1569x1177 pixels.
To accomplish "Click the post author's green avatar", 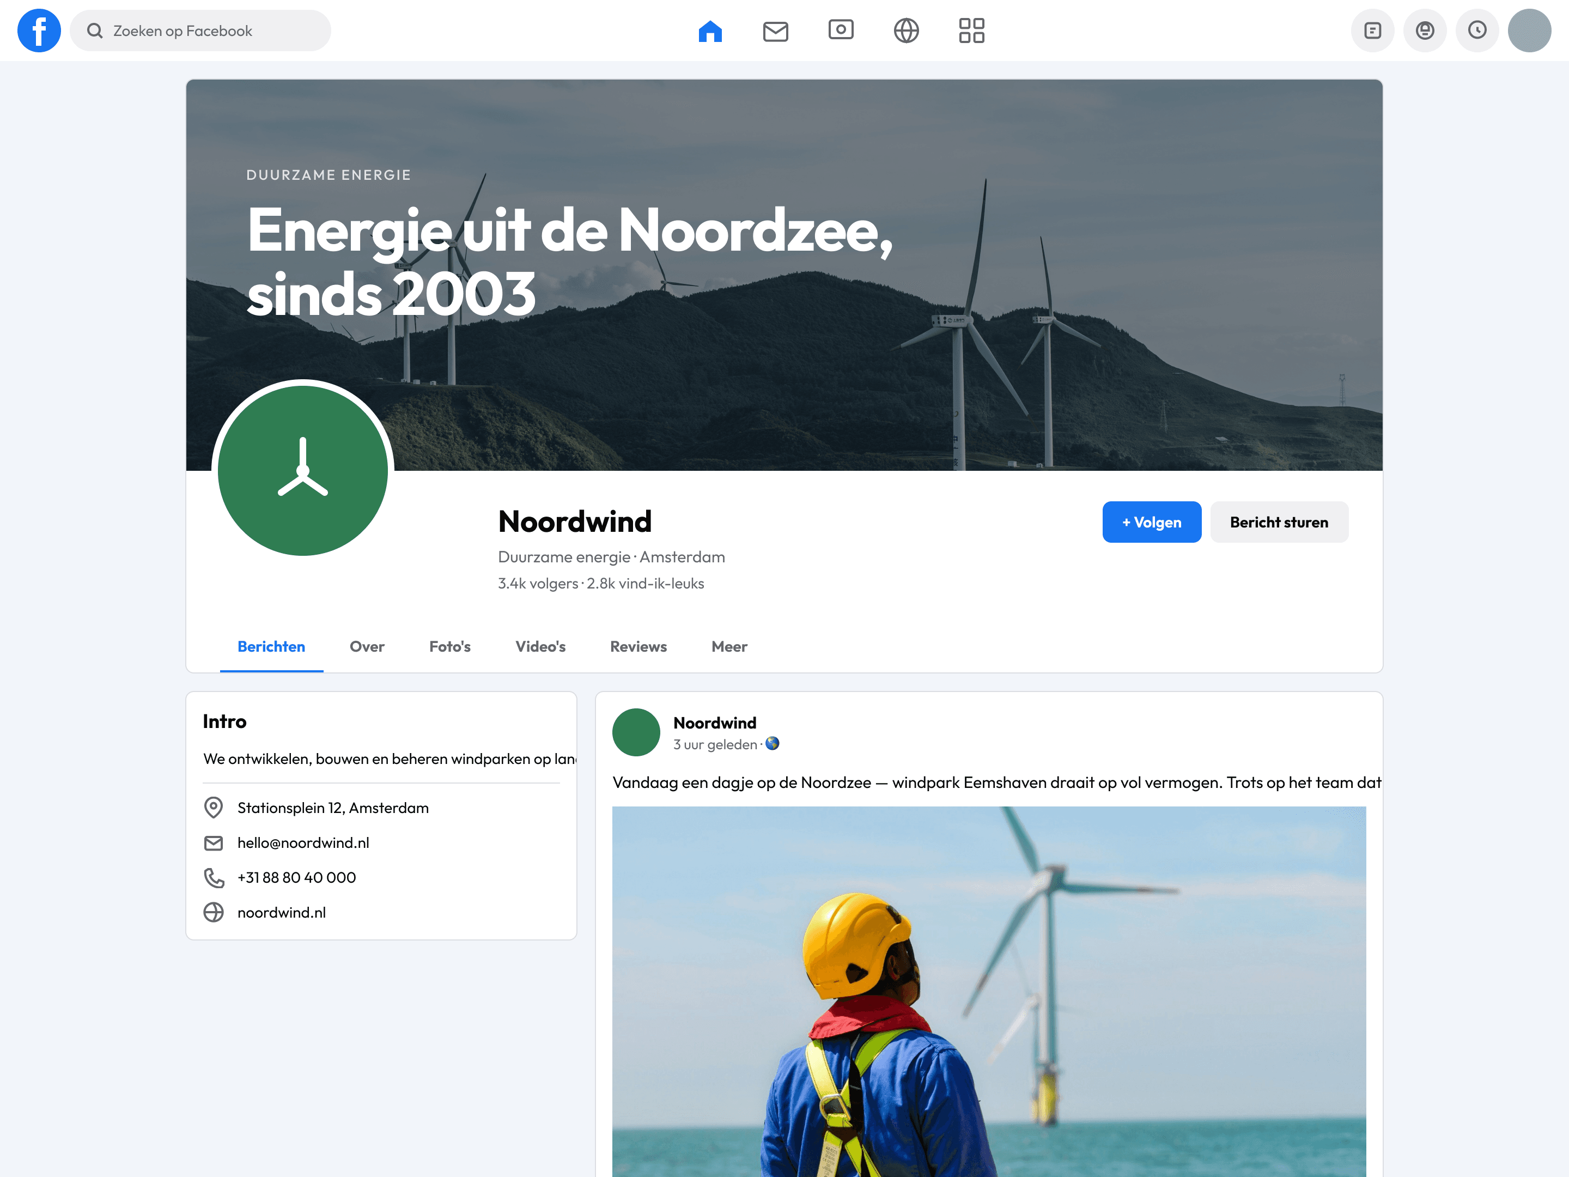I will tap(636, 732).
